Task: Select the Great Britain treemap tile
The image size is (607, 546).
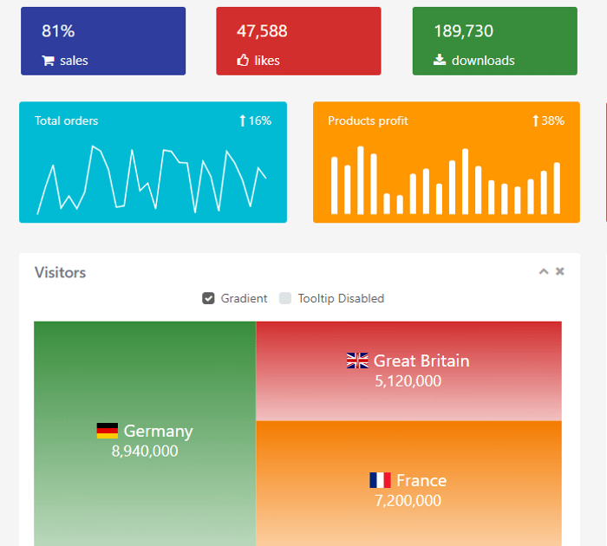Action: pyautogui.click(x=408, y=371)
